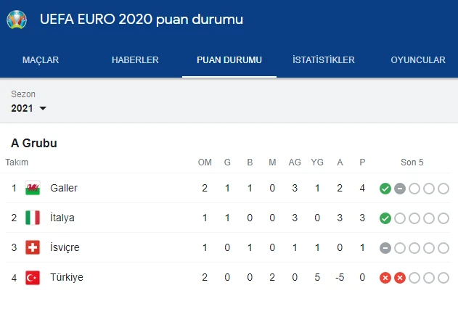Click the Türkiye team name
This screenshot has height=309, width=458.
tap(67, 277)
